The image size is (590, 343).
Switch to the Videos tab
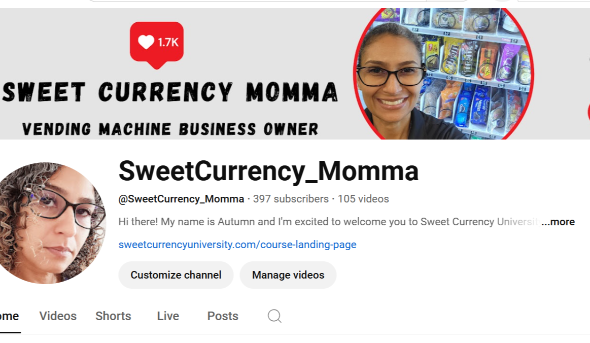click(57, 316)
